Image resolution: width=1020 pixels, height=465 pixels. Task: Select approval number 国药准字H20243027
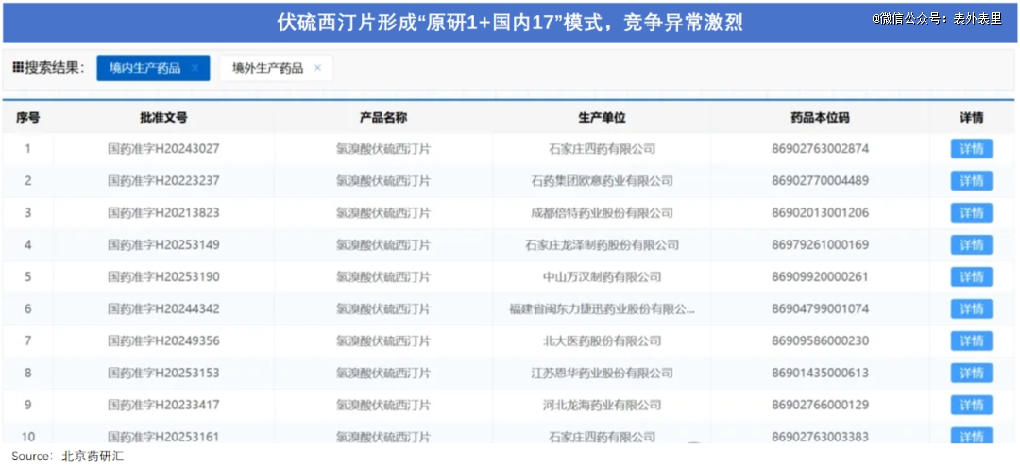click(163, 149)
